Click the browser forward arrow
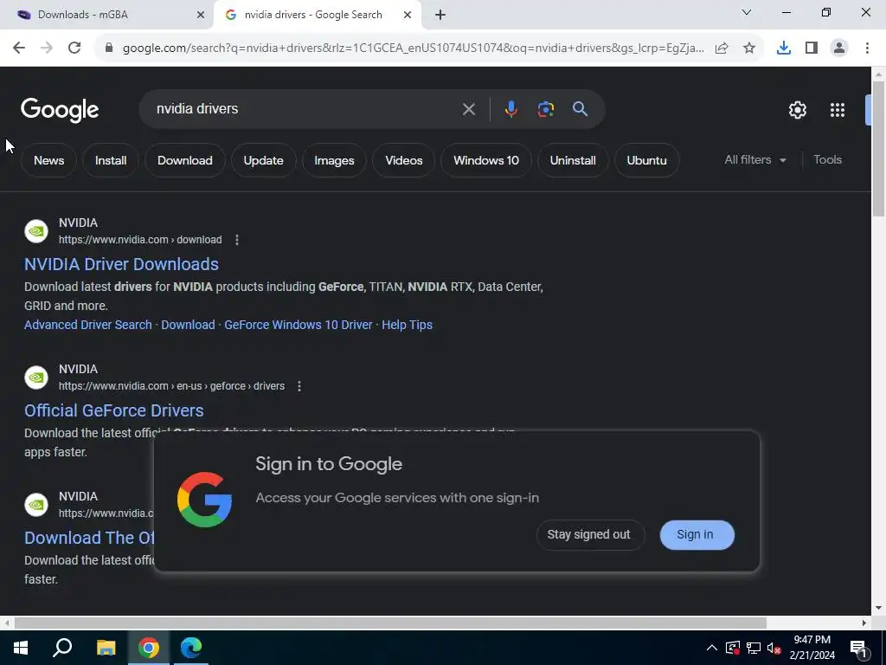The width and height of the screenshot is (886, 665). 47,48
